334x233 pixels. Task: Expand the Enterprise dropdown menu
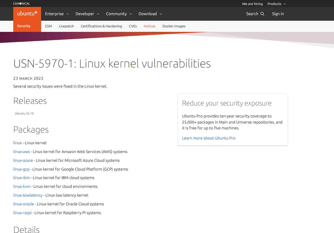pos(57,14)
